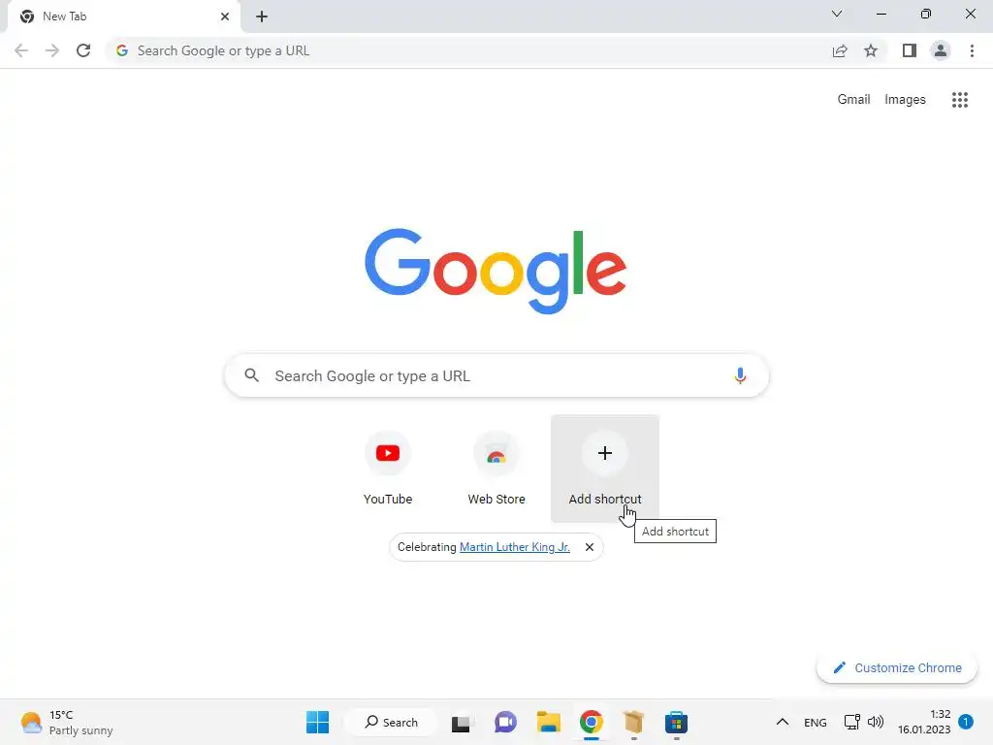The width and height of the screenshot is (993, 745).
Task: Open a new tab with the plus button
Action: 262,16
